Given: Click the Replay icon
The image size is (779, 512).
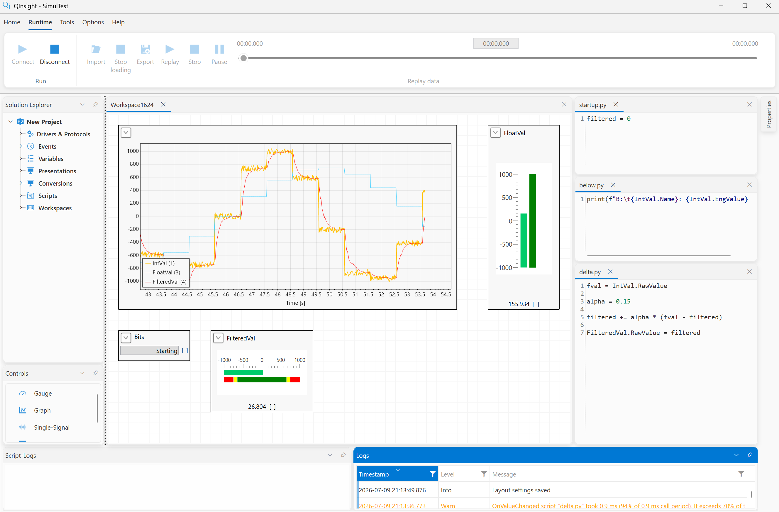Looking at the screenshot, I should point(170,49).
